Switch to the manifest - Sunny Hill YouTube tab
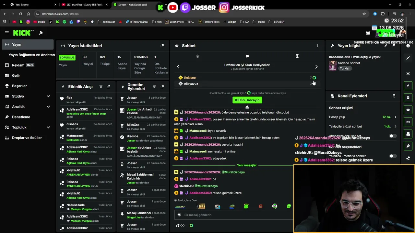 coord(84,5)
